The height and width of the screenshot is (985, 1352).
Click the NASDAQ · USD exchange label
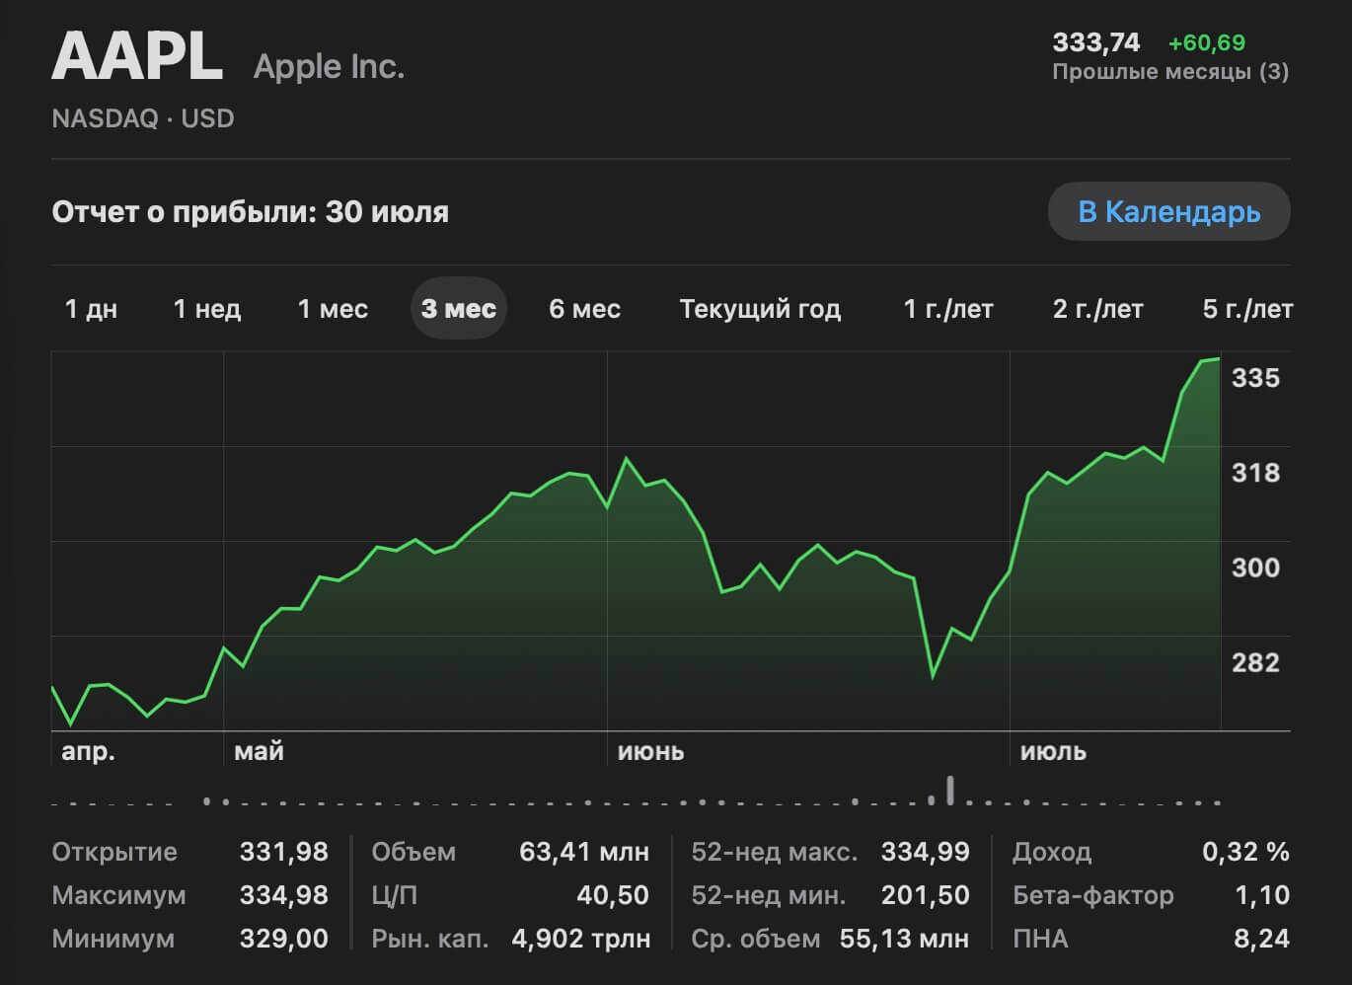(x=143, y=118)
